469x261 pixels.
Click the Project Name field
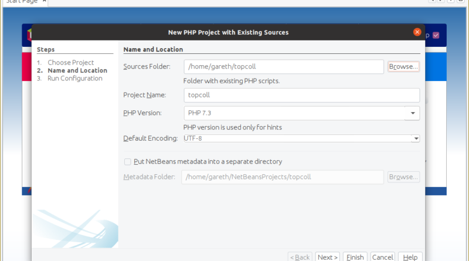(301, 95)
